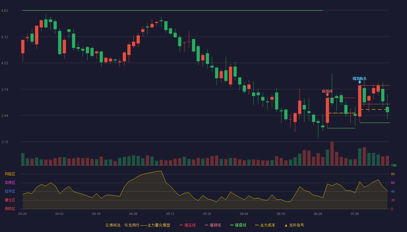Image resolution: width=407 pixels, height=232 pixels.
Task: Click the 拉升区 zone label
Action: 10,191
